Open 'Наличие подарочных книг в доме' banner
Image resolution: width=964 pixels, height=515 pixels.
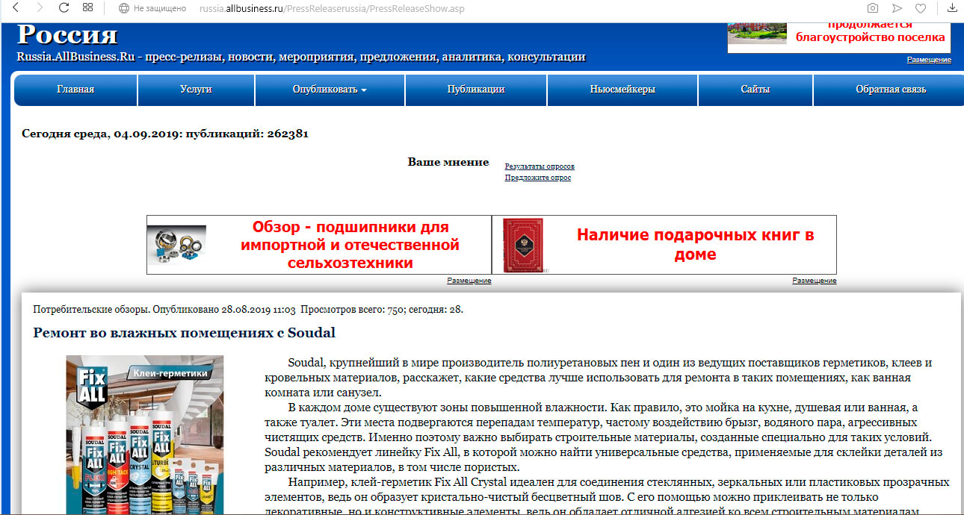click(695, 245)
